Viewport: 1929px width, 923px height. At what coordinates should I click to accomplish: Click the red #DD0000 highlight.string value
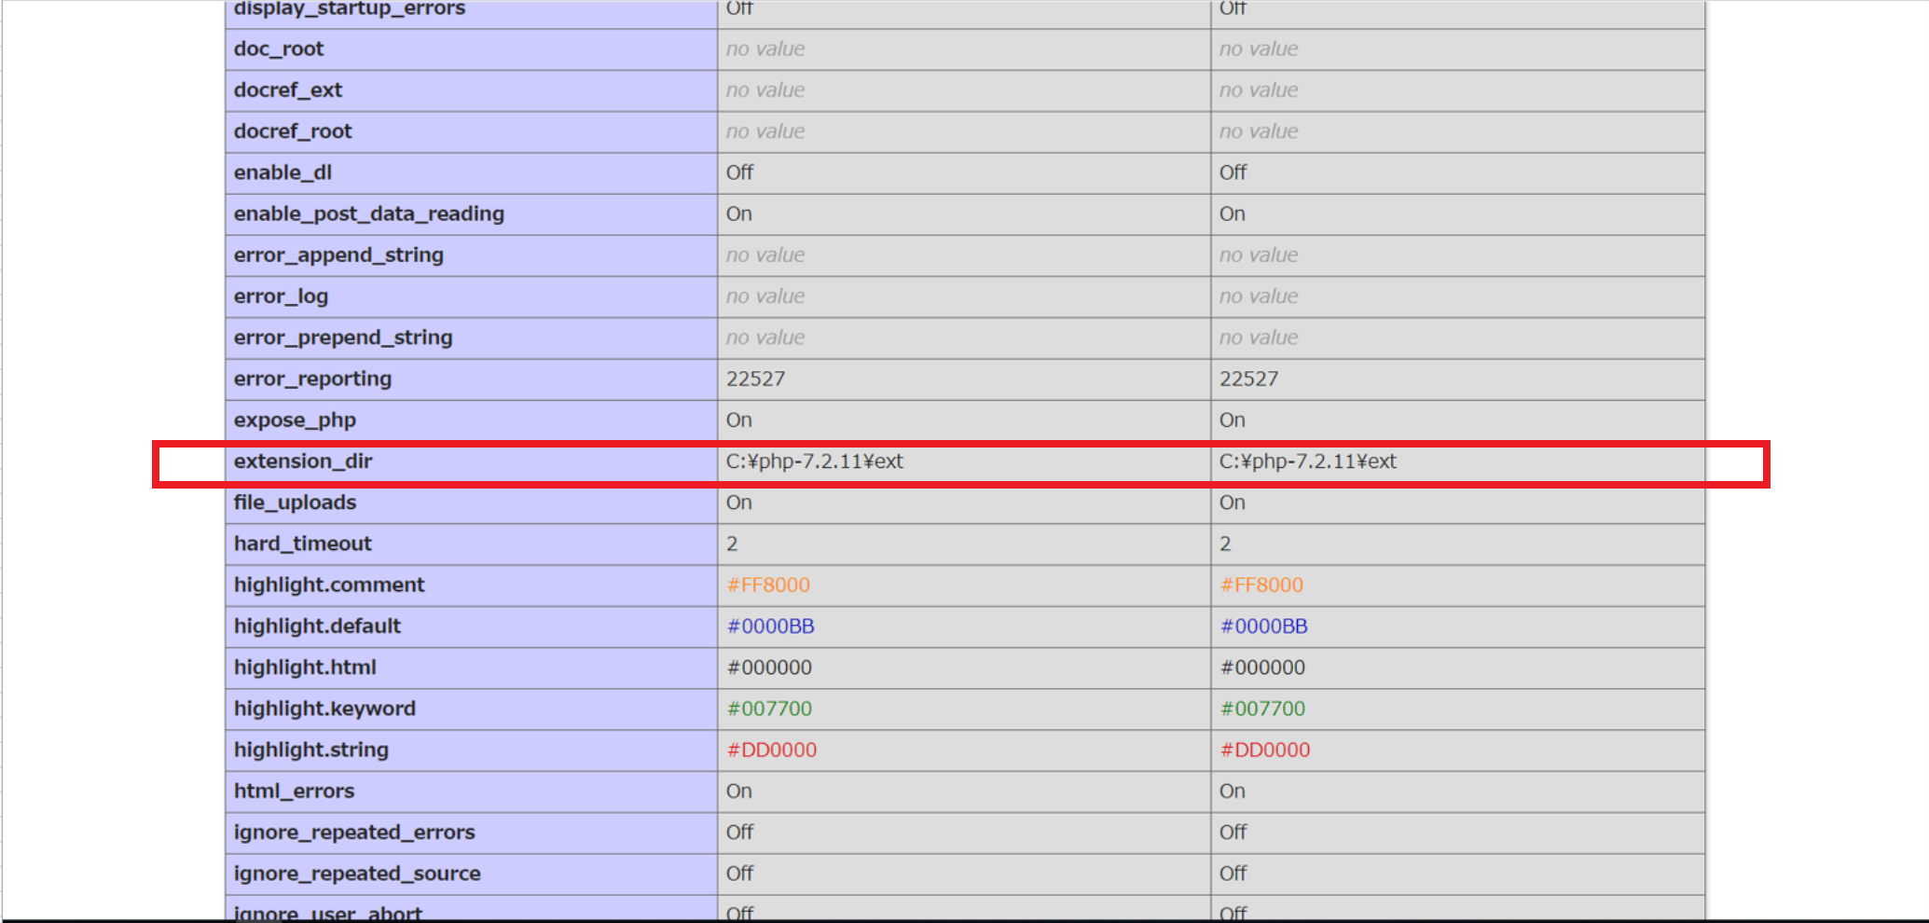[772, 750]
